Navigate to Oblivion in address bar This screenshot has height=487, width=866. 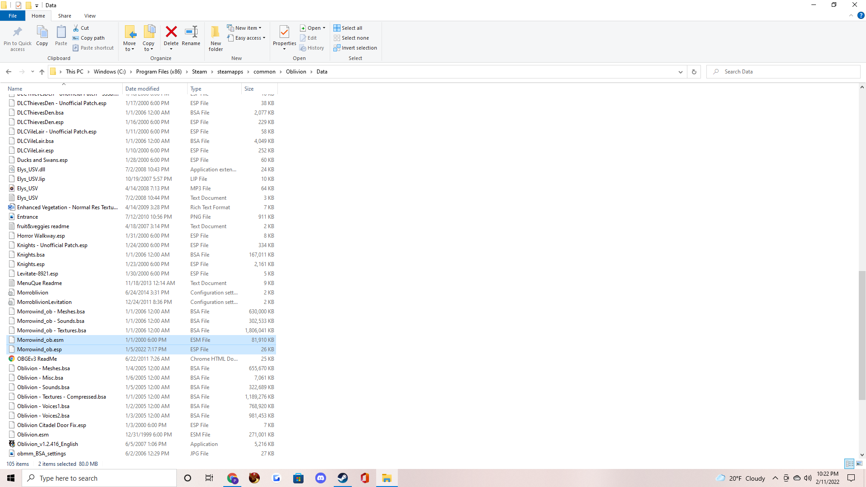click(x=296, y=72)
